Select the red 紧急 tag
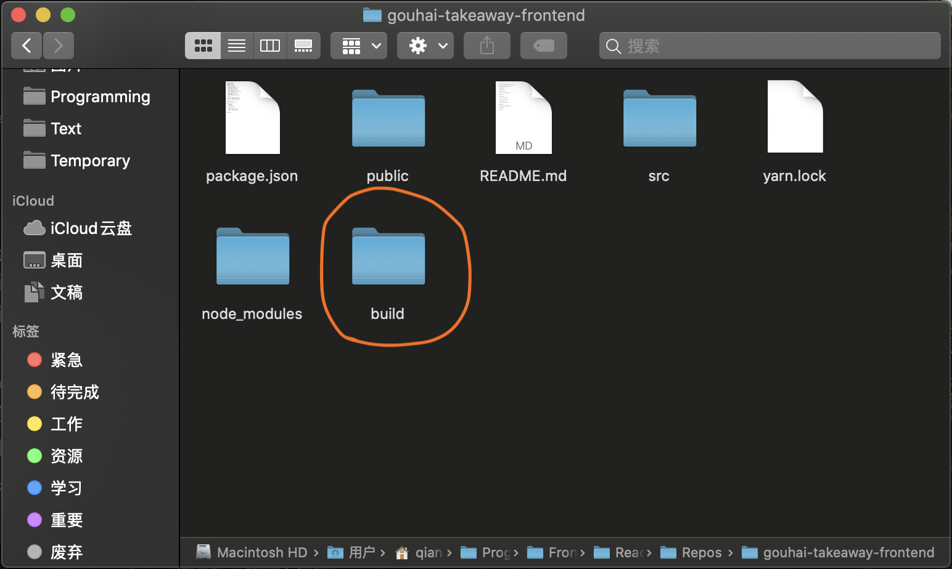Viewport: 952px width, 569px height. point(66,360)
